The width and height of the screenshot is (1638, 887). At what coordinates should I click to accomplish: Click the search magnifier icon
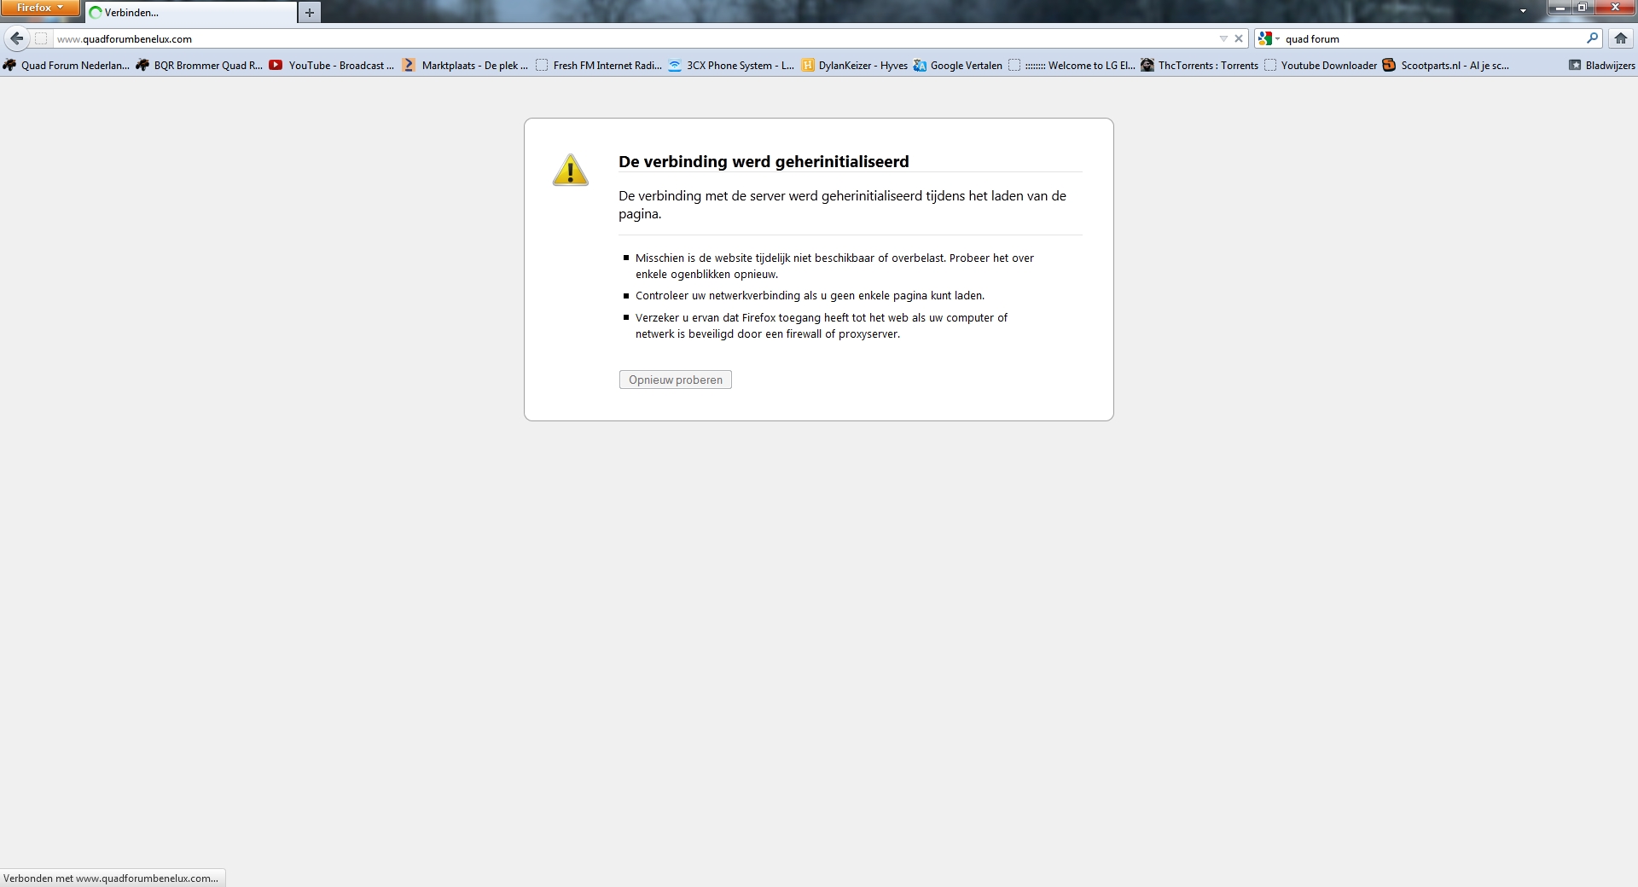(x=1592, y=38)
